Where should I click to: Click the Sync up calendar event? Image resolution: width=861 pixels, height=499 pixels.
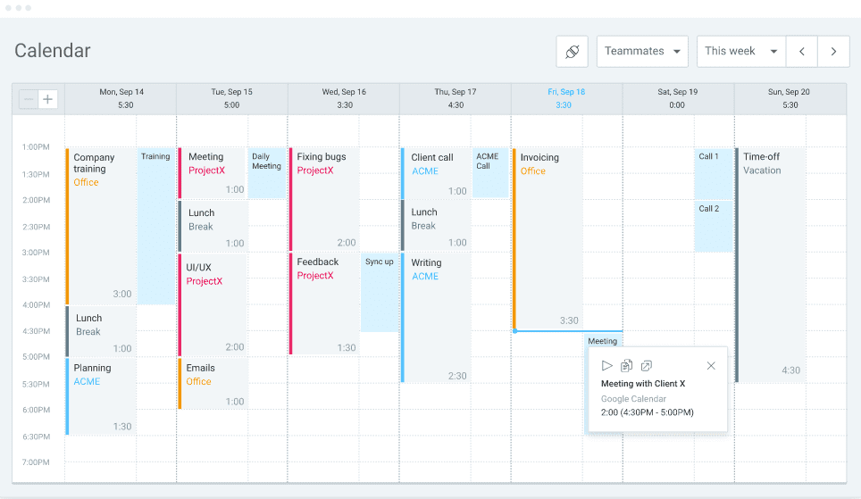(x=380, y=293)
